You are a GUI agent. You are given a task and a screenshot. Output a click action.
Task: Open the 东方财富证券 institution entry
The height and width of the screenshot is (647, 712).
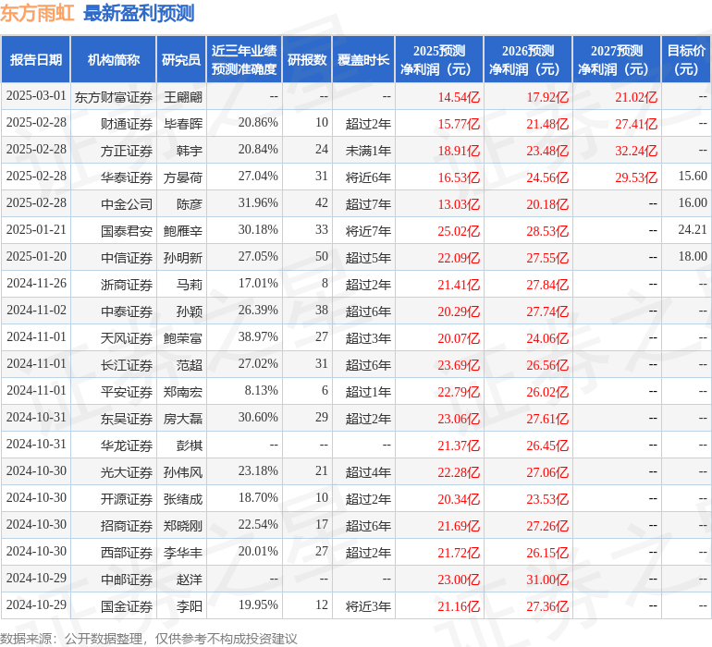[x=114, y=96]
